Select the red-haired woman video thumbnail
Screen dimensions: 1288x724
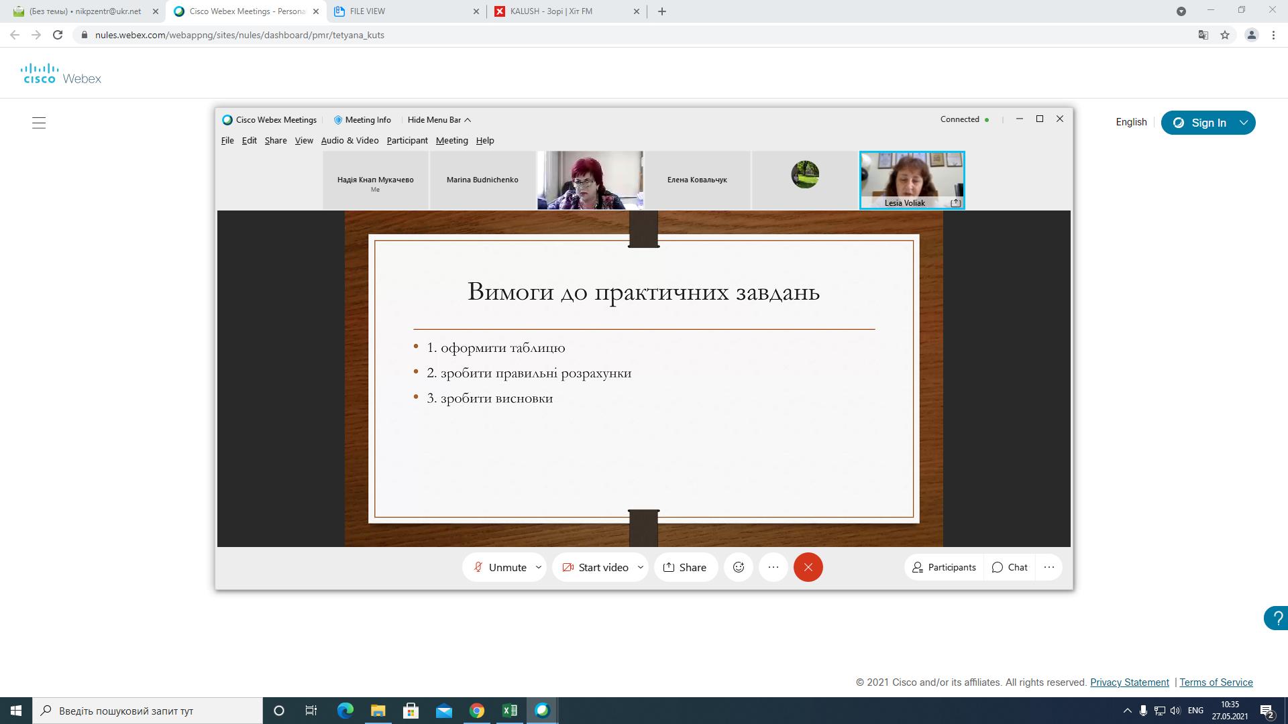tap(590, 180)
